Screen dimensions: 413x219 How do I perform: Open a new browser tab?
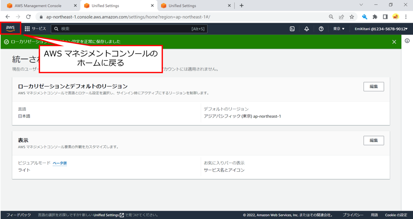[x=242, y=6]
